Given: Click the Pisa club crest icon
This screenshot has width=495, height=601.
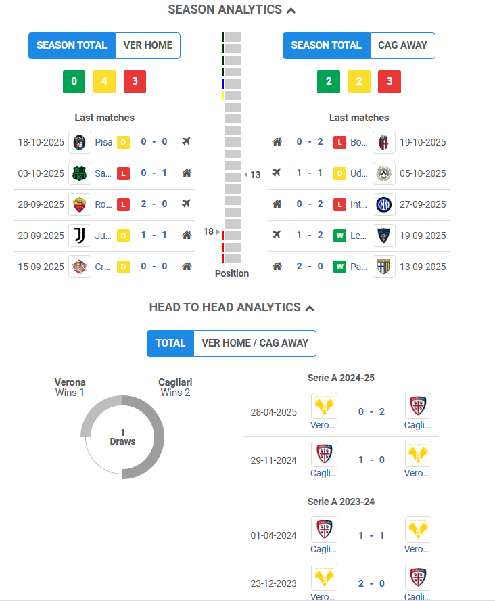Looking at the screenshot, I should (80, 142).
